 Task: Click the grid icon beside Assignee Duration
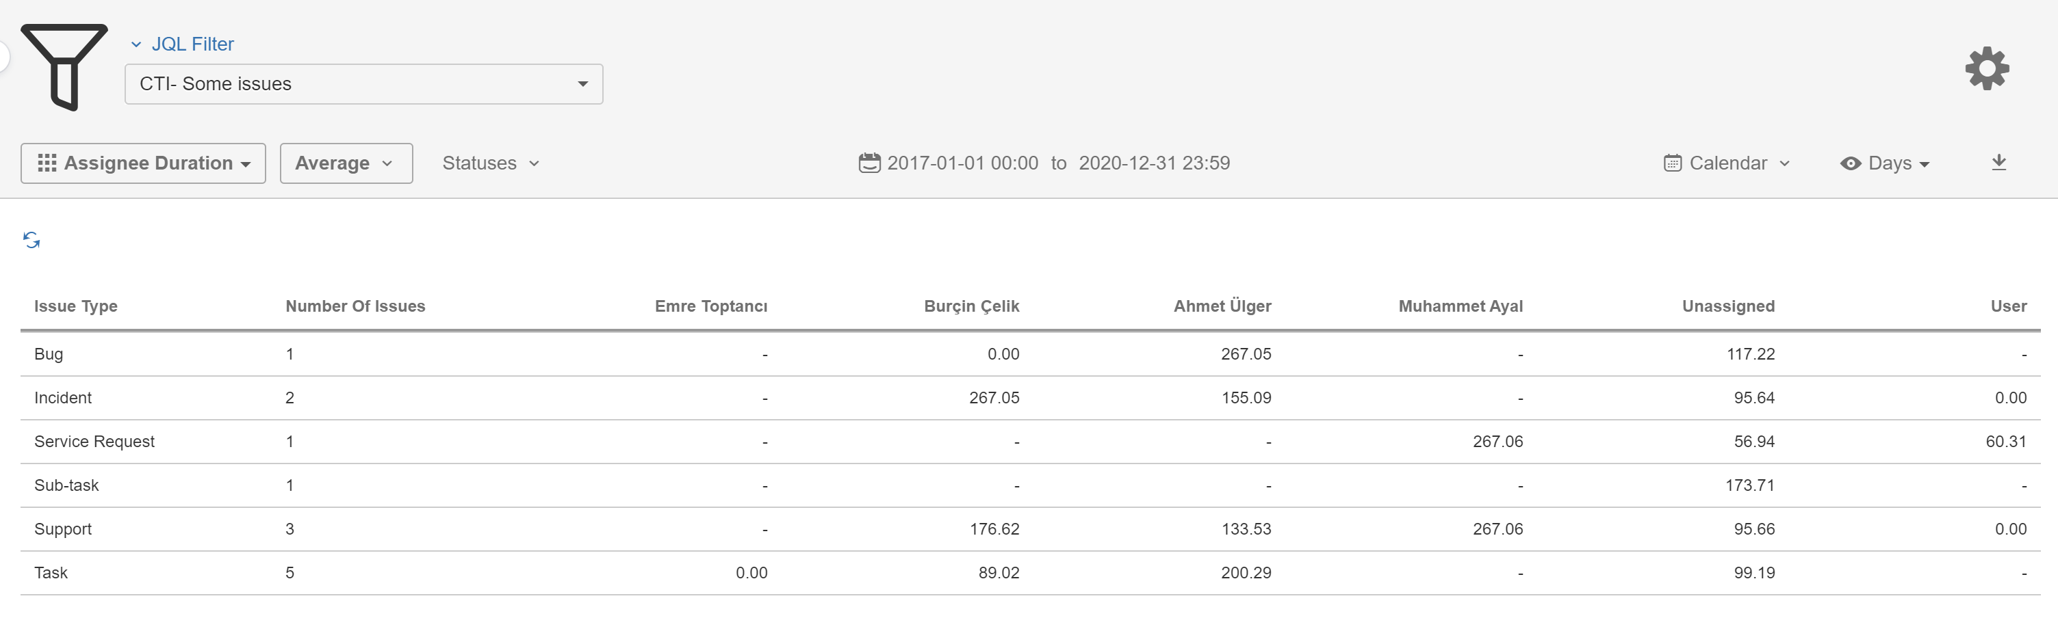tap(47, 163)
